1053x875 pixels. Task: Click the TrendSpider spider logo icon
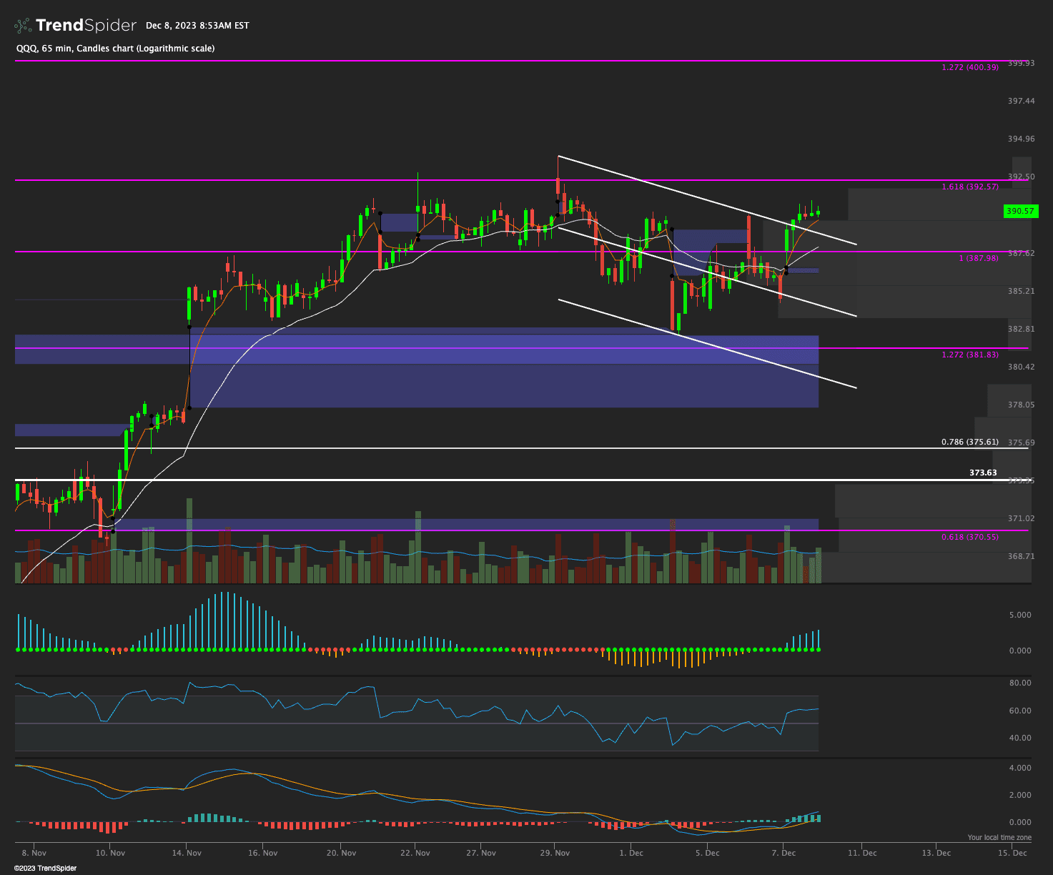point(23,26)
